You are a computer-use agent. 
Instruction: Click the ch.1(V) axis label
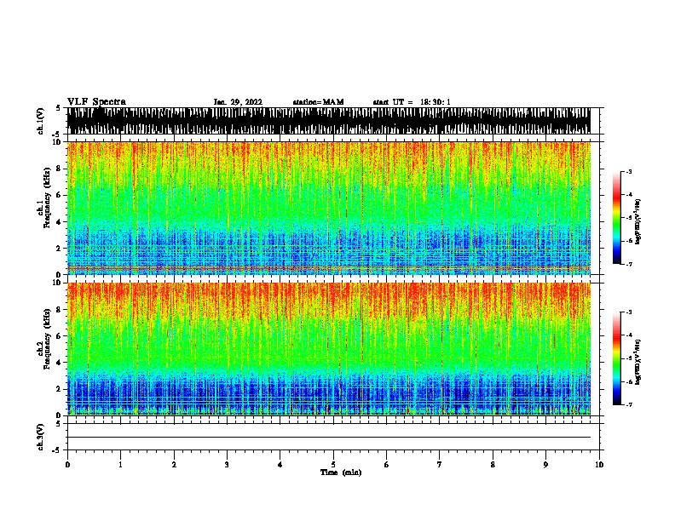41,121
